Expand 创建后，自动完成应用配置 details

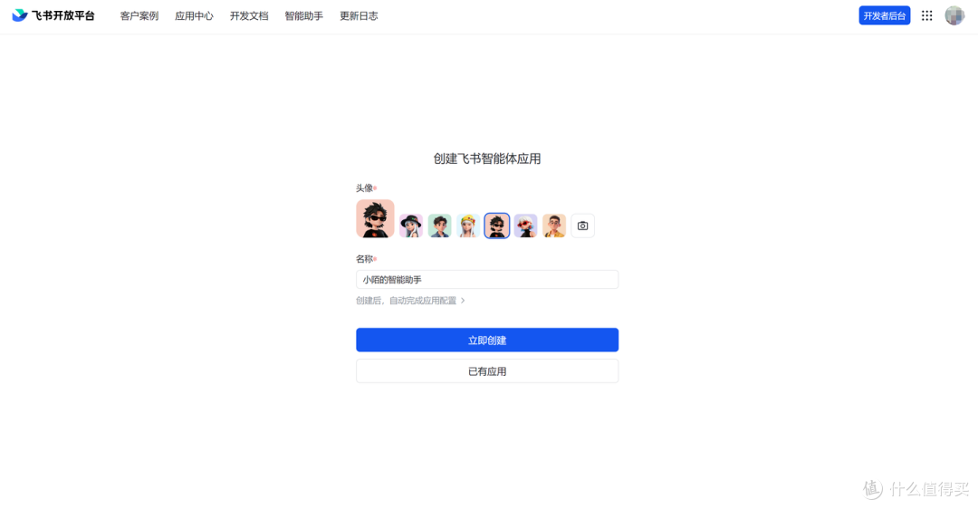(x=410, y=301)
